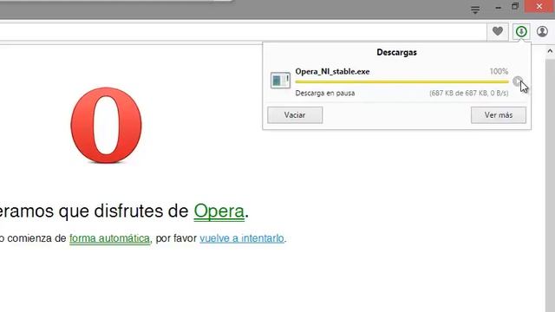Click the yellow download progress bar
555x312 pixels.
pyautogui.click(x=402, y=81)
